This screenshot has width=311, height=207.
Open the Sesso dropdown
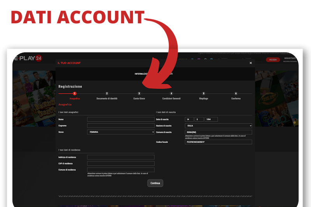pyautogui.click(x=121, y=132)
